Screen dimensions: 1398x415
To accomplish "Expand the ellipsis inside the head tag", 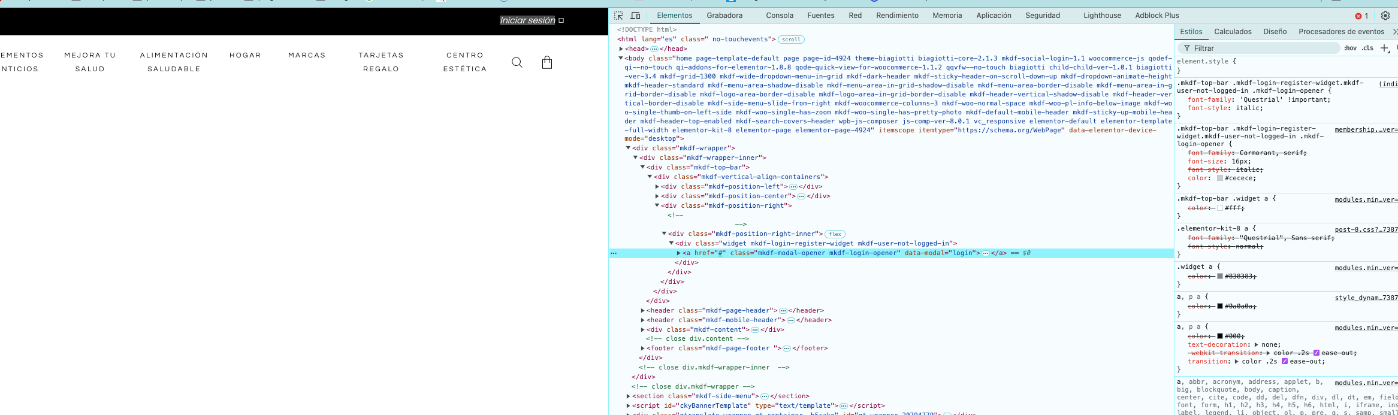I will pos(654,49).
